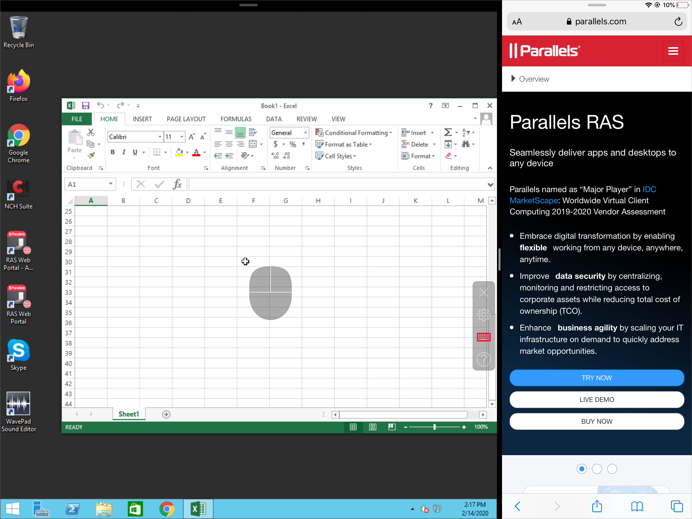Click the AutoSum sigma icon

[448, 132]
